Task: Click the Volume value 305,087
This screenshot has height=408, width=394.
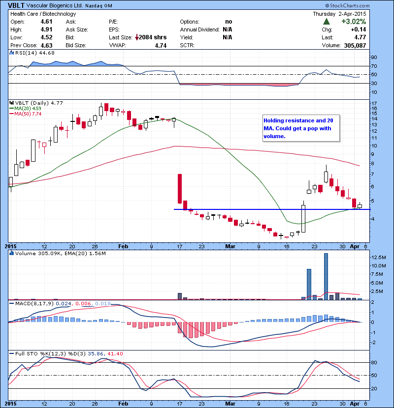Action: [355, 45]
